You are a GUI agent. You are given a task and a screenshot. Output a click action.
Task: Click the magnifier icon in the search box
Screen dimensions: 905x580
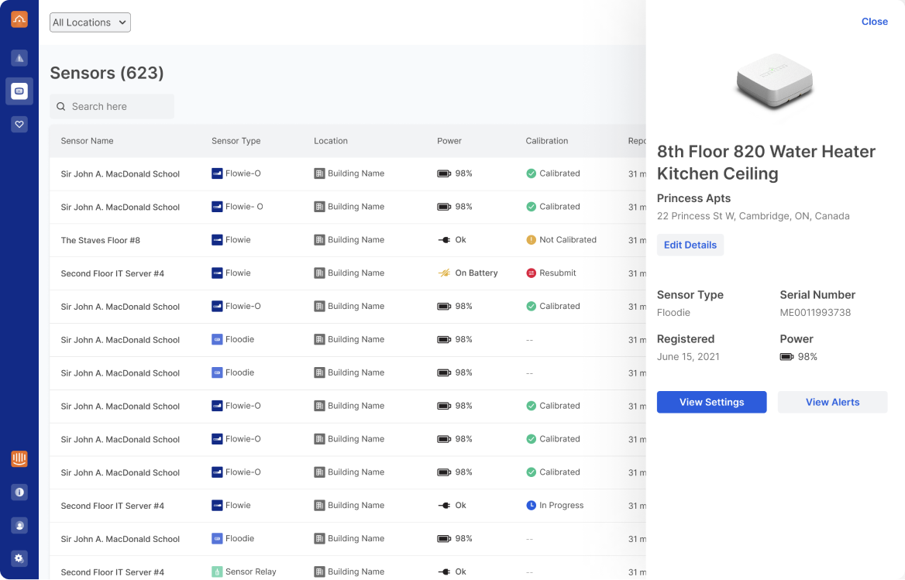(x=60, y=107)
